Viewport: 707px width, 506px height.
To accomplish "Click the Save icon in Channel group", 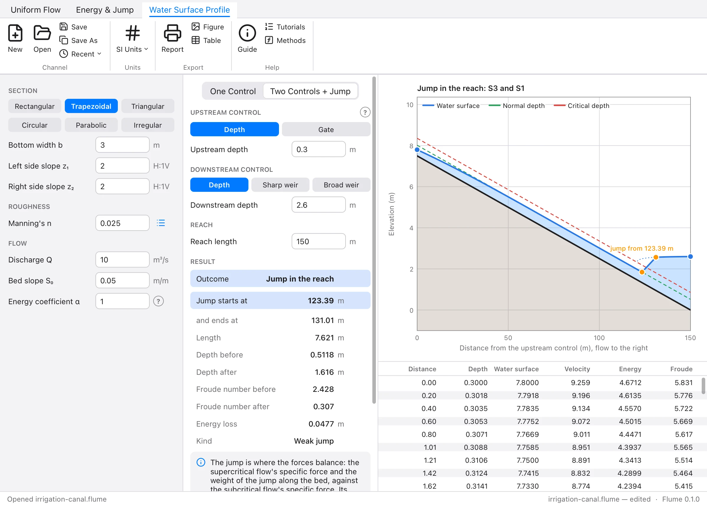I will coord(64,27).
